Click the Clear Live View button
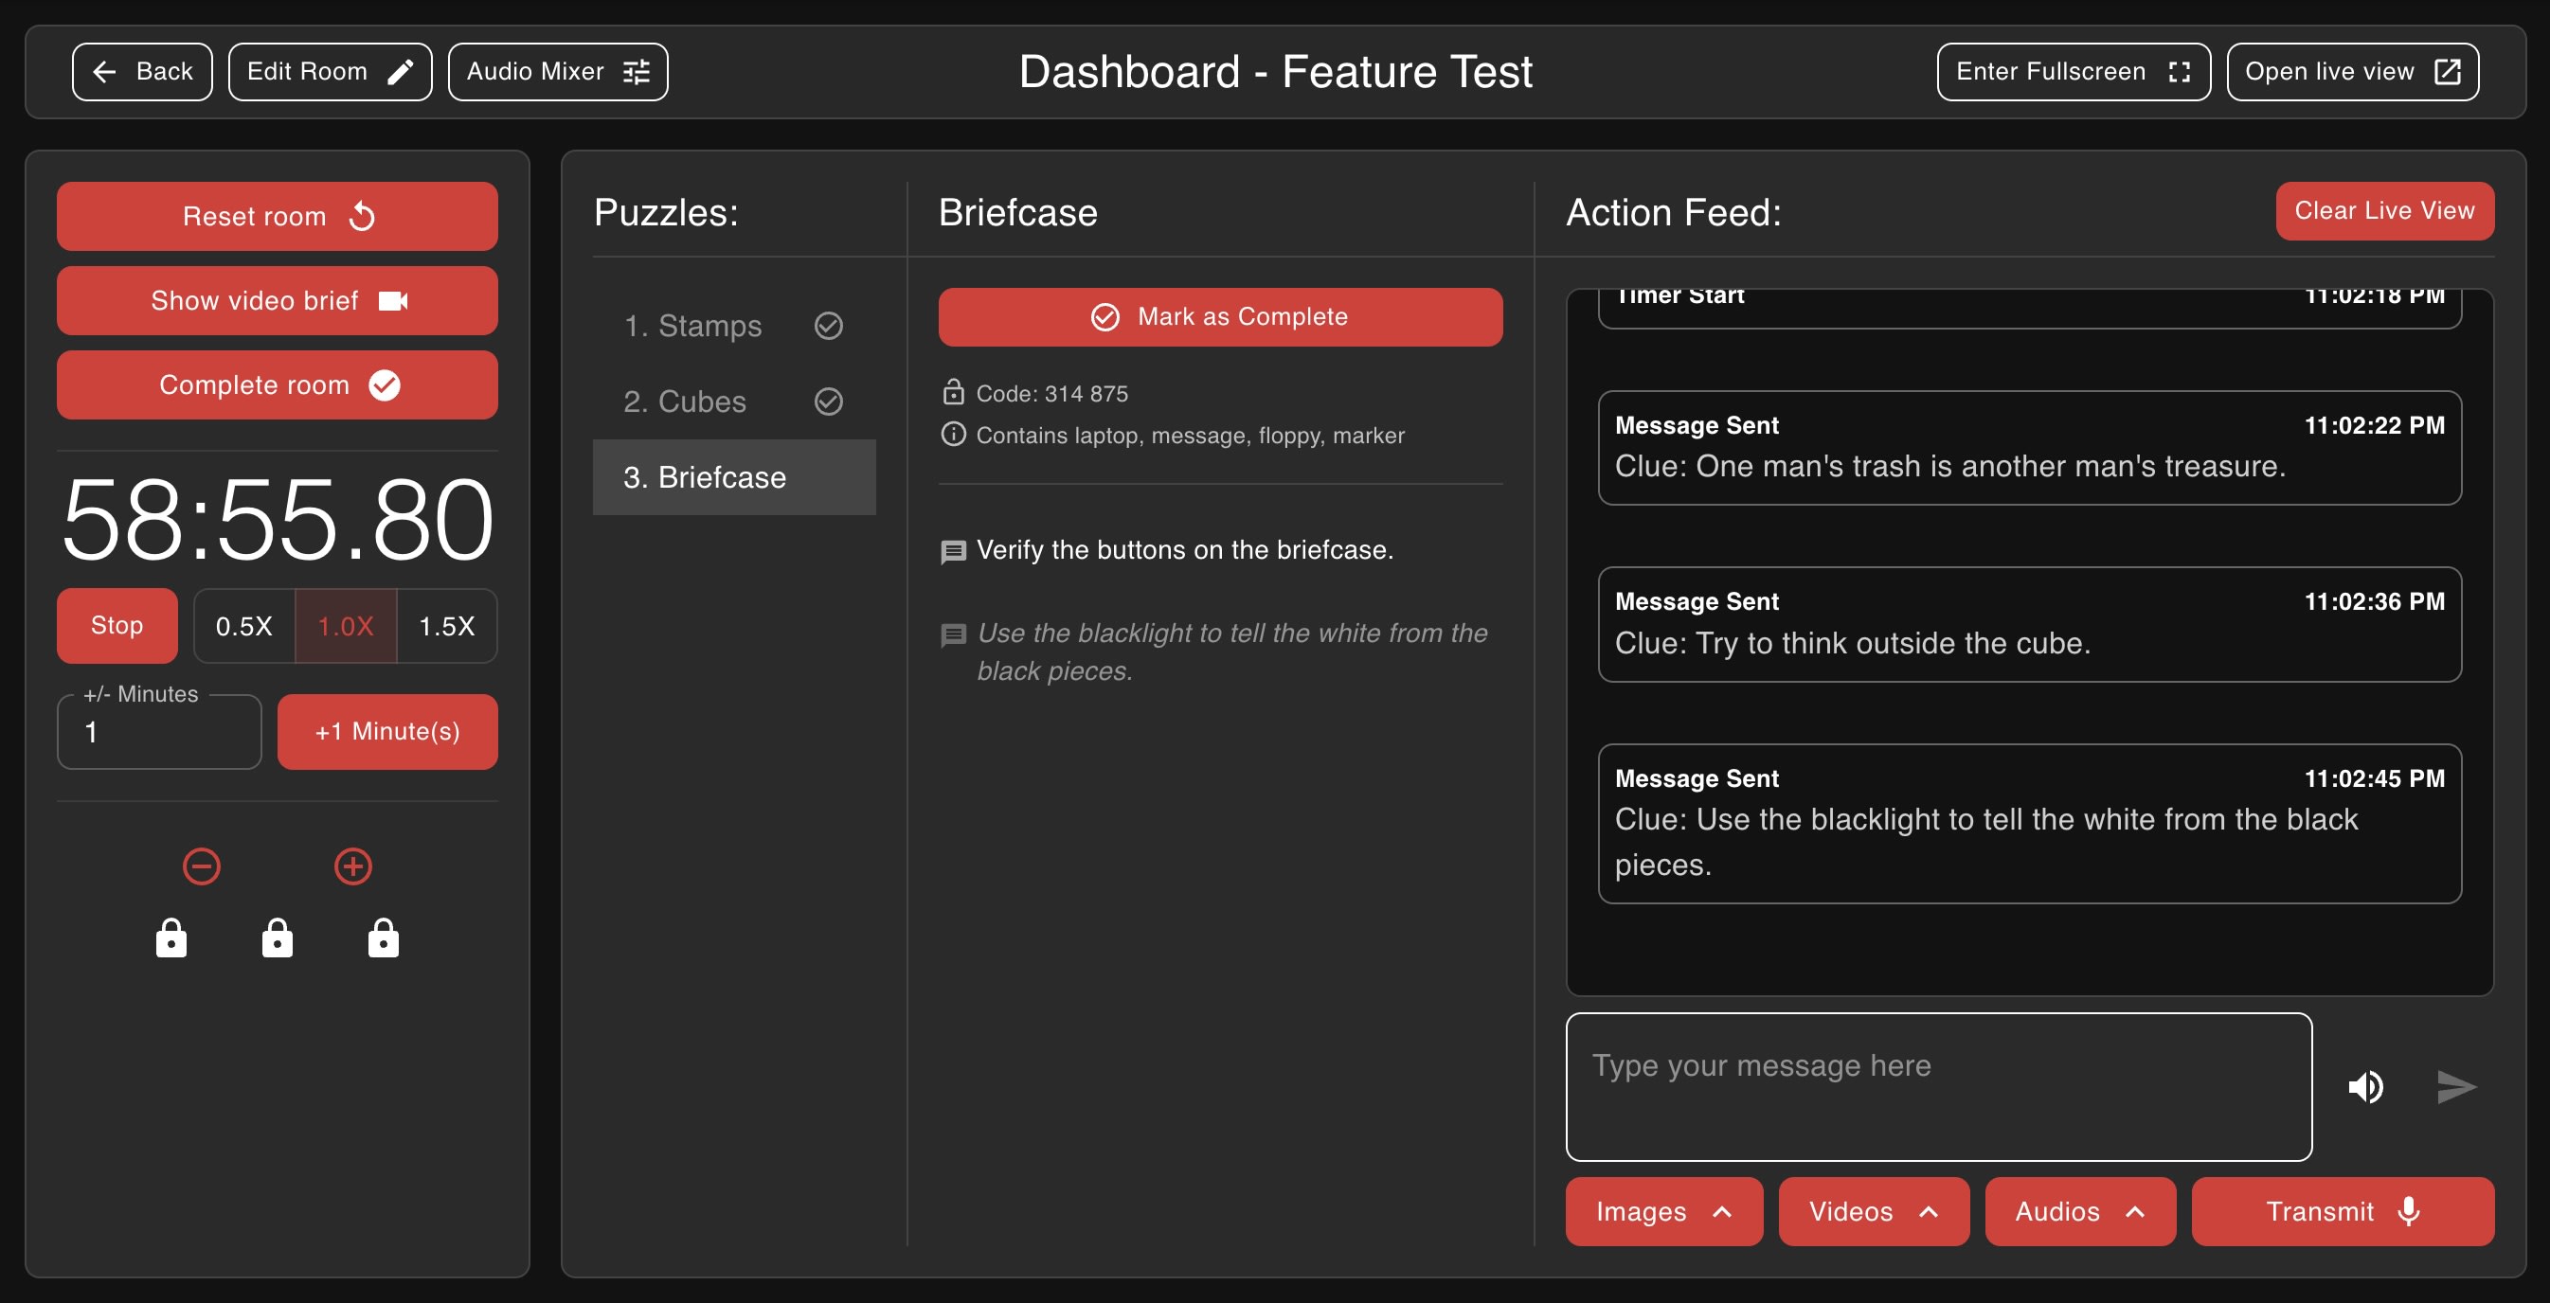This screenshot has height=1303, width=2550. click(x=2383, y=211)
